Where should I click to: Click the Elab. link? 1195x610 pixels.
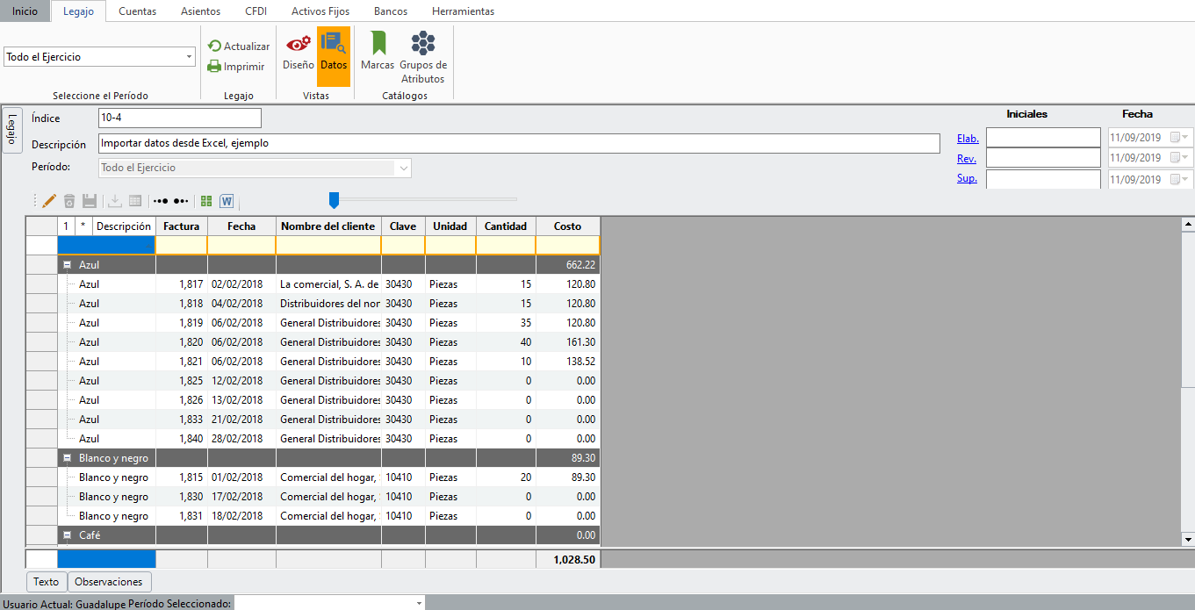[x=968, y=138]
